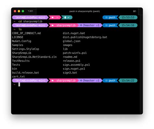Click the release.ps1 file name

click(71, 61)
